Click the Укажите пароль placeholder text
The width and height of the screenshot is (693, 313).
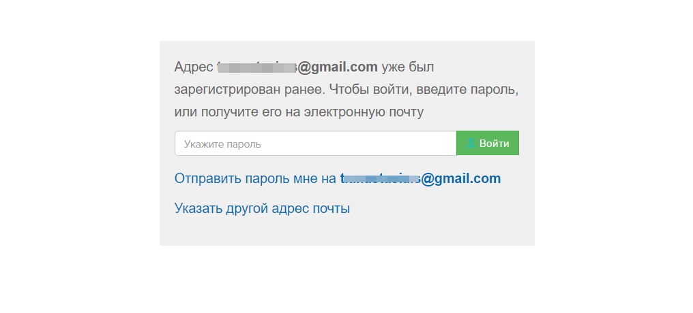[222, 144]
